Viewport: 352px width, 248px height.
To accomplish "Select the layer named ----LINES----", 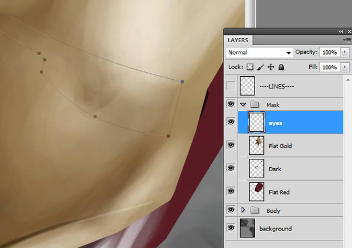I will pos(276,86).
